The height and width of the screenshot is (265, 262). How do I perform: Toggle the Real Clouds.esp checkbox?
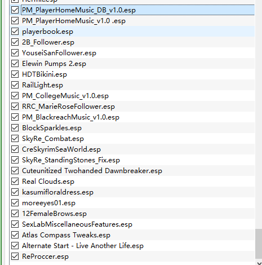click(x=15, y=182)
